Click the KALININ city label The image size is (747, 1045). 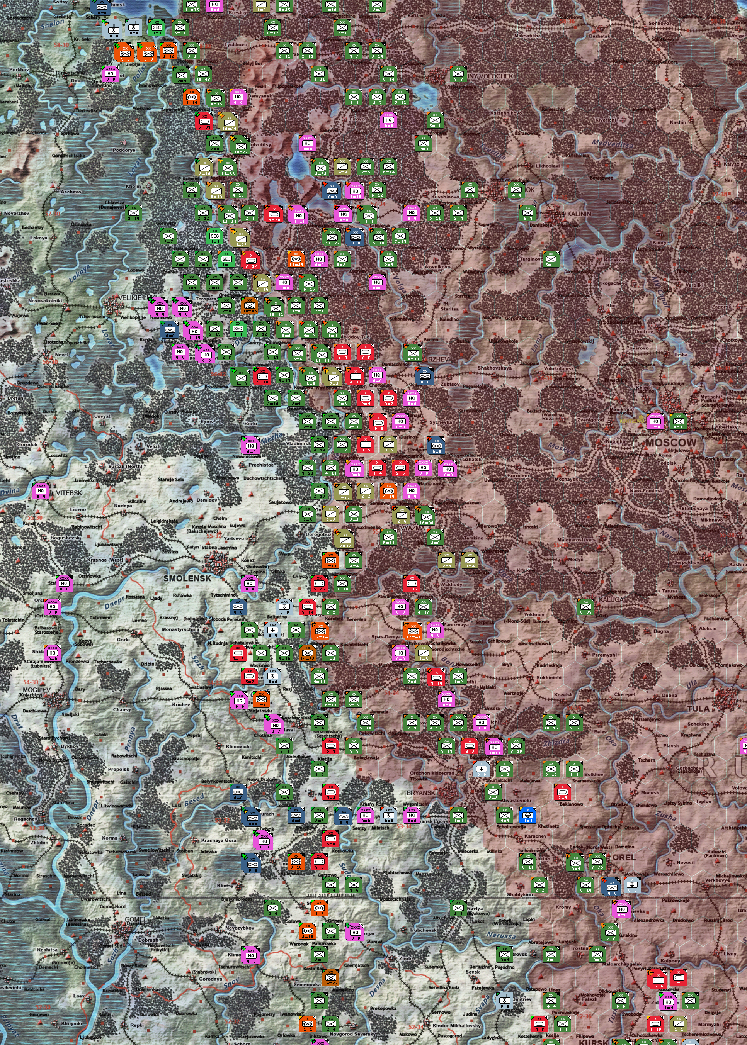(579, 214)
